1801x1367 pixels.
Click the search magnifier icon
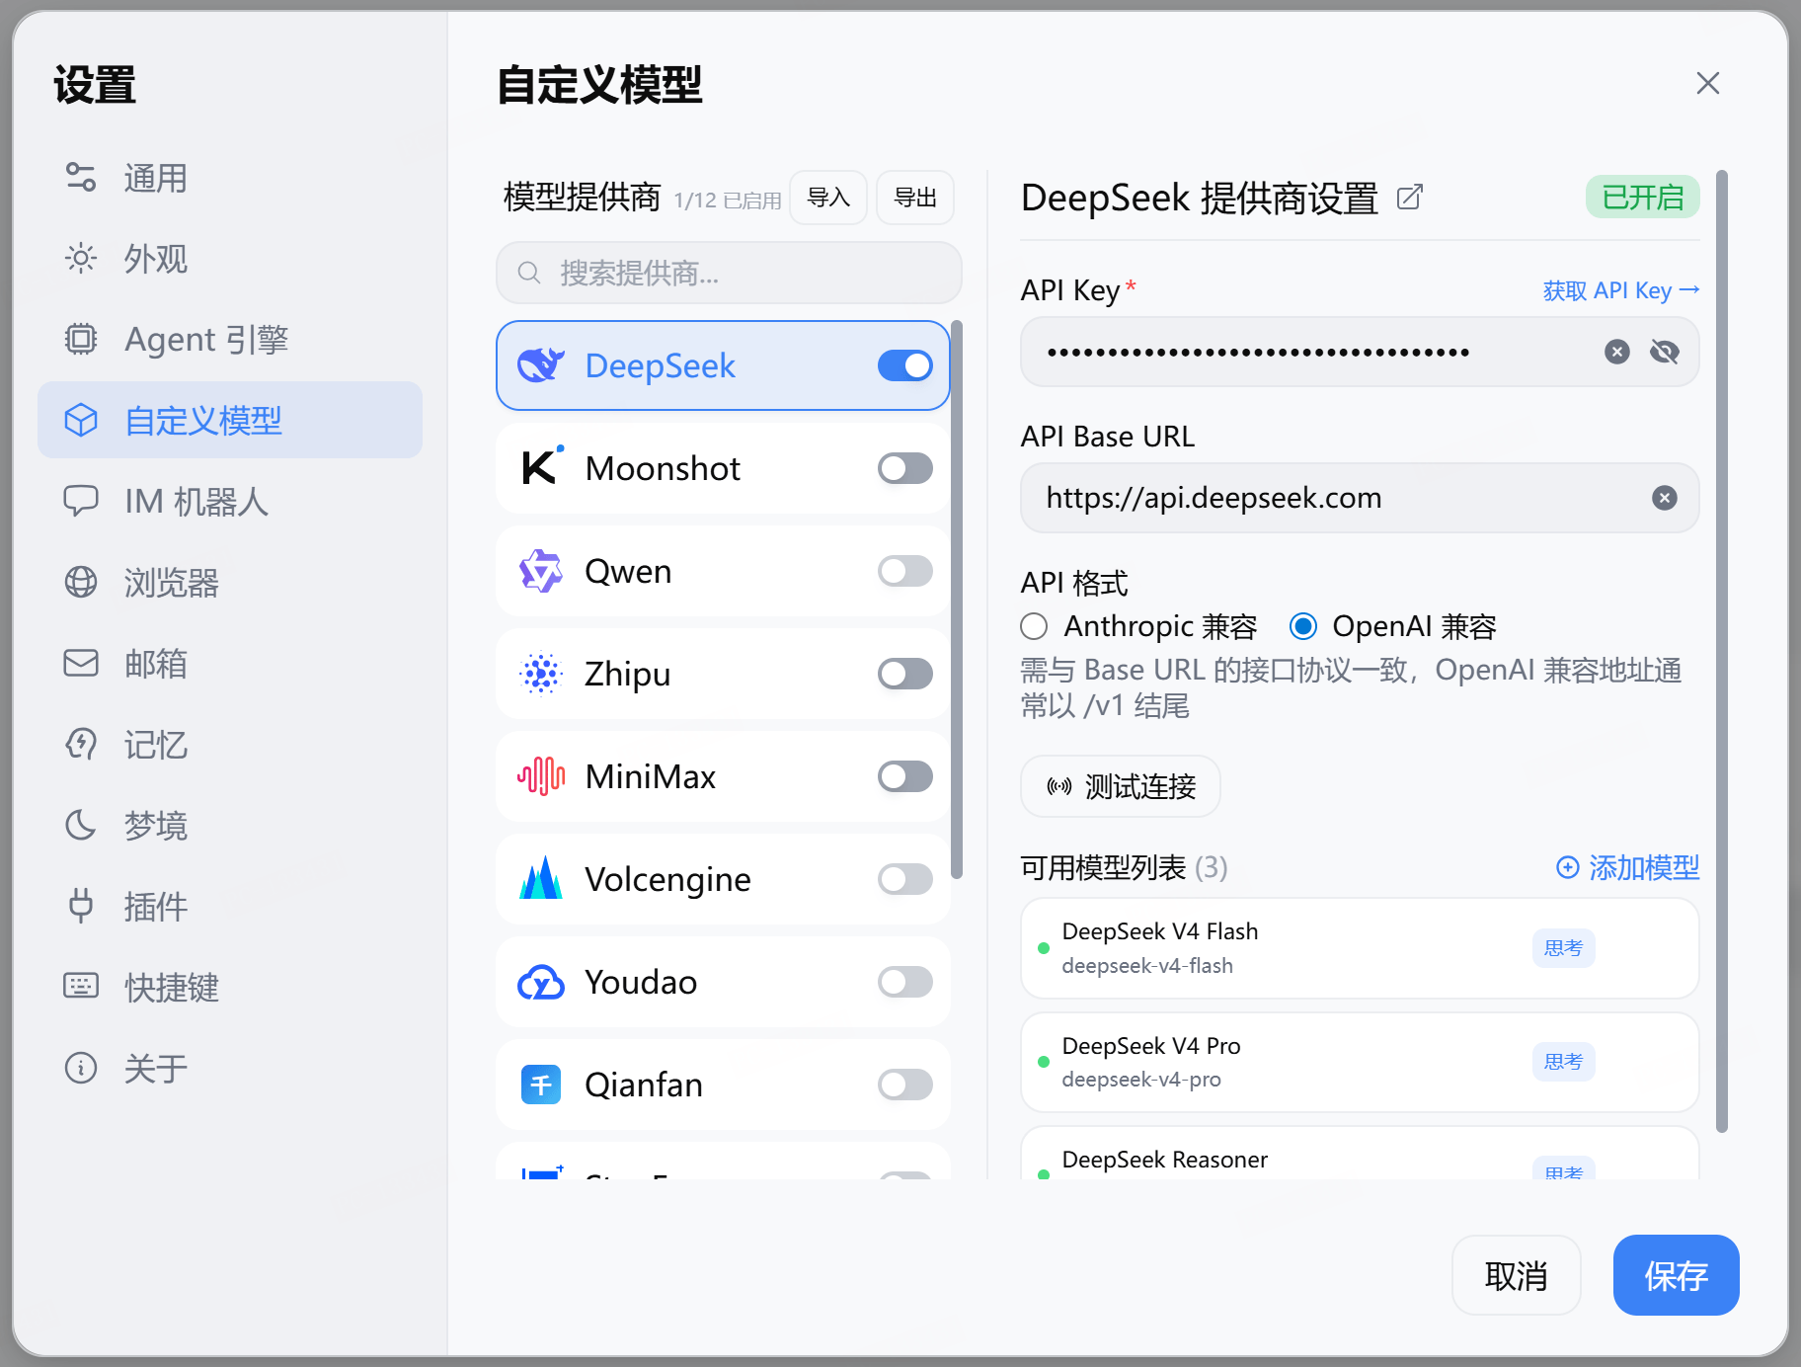click(x=529, y=273)
